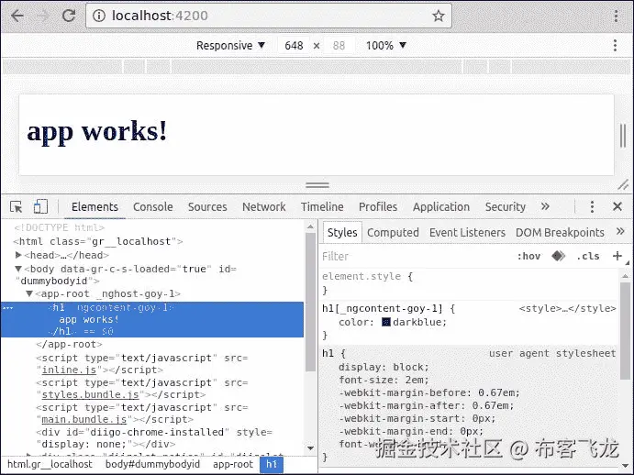
Task: Collapse the app-root element node
Action: [x=29, y=293]
